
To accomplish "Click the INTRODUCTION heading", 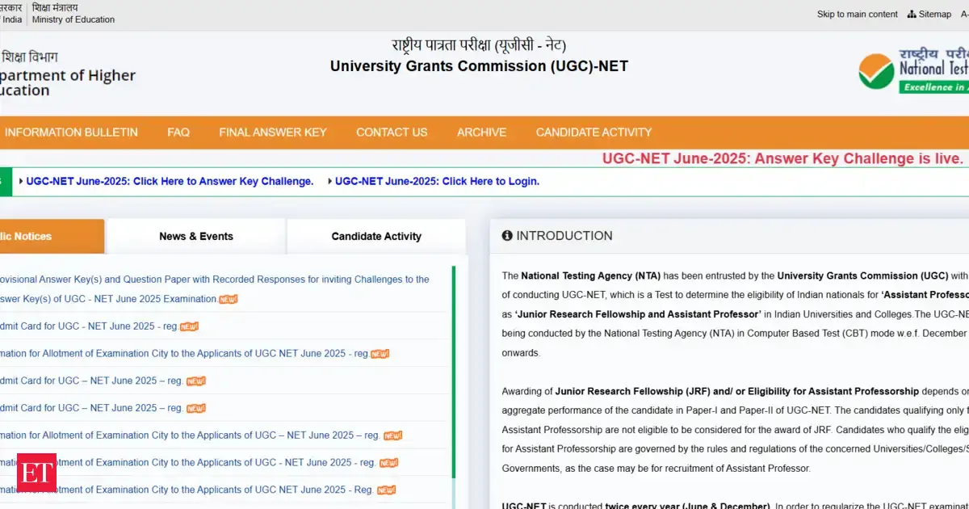I will pos(564,236).
